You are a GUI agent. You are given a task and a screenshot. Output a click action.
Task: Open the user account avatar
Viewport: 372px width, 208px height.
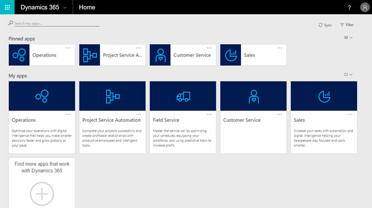pyautogui.click(x=365, y=7)
